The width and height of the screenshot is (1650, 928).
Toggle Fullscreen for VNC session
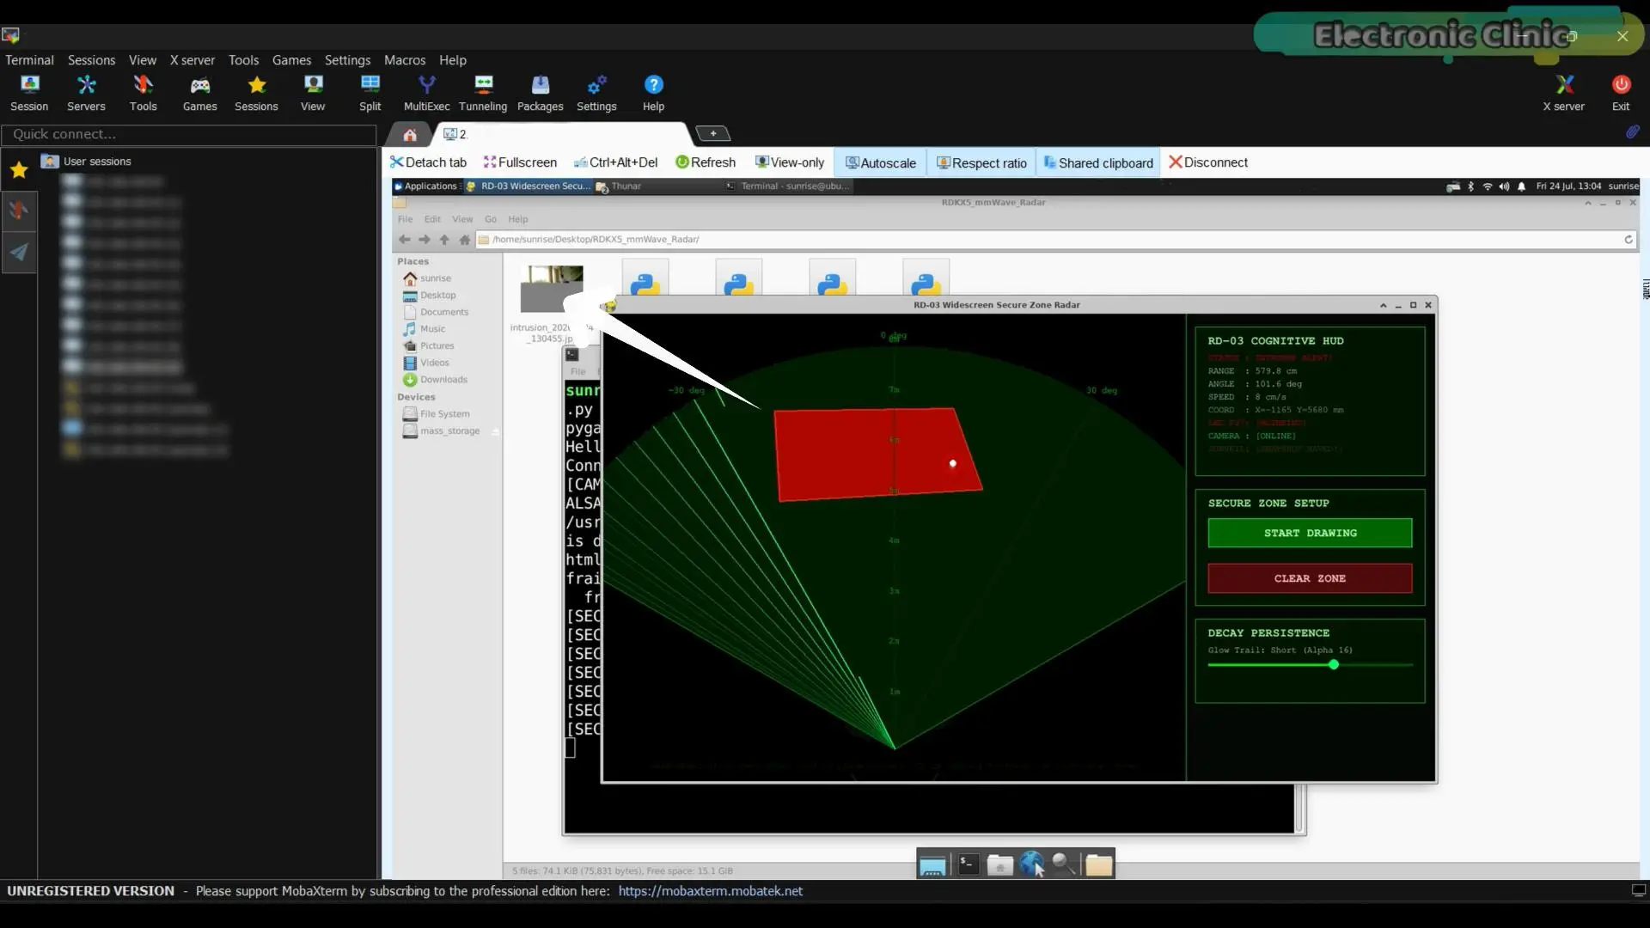point(520,162)
